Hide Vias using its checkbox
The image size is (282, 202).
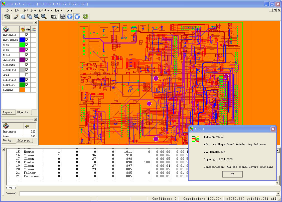(x=27, y=50)
